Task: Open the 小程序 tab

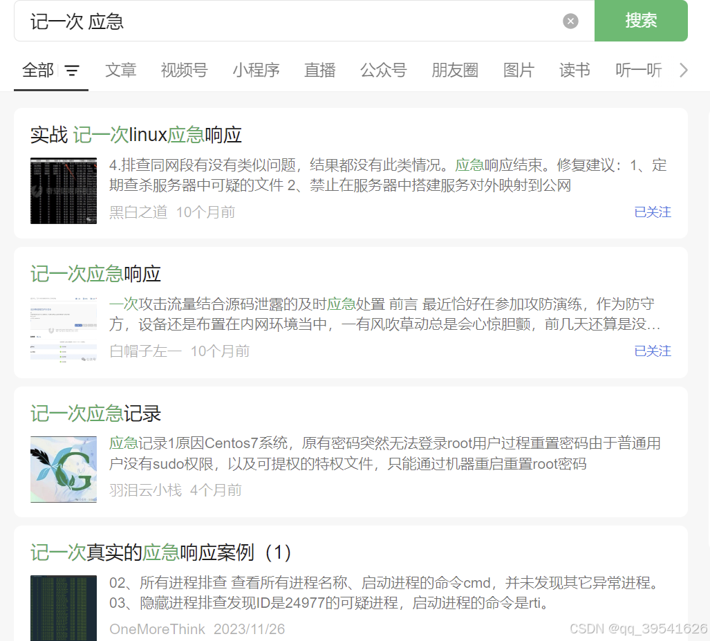Action: (x=256, y=70)
